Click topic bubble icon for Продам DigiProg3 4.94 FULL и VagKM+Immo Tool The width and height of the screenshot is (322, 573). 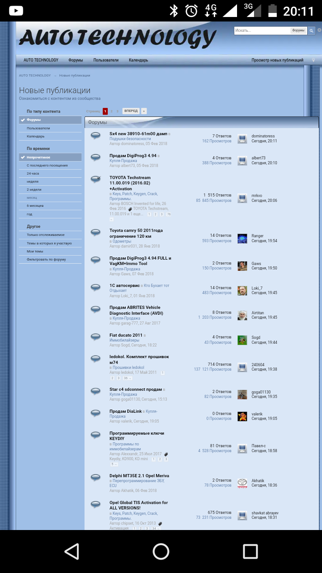coord(95,260)
